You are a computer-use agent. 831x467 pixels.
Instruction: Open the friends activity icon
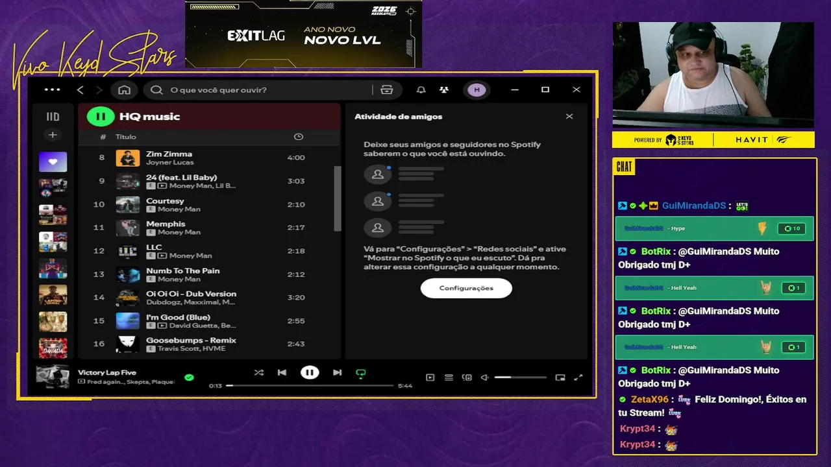[444, 90]
